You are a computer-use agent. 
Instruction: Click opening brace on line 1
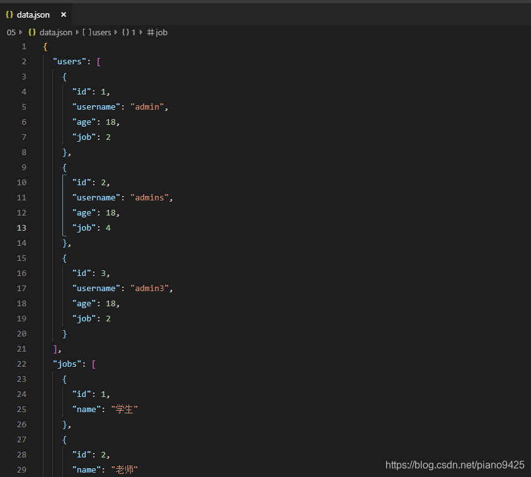click(x=45, y=47)
